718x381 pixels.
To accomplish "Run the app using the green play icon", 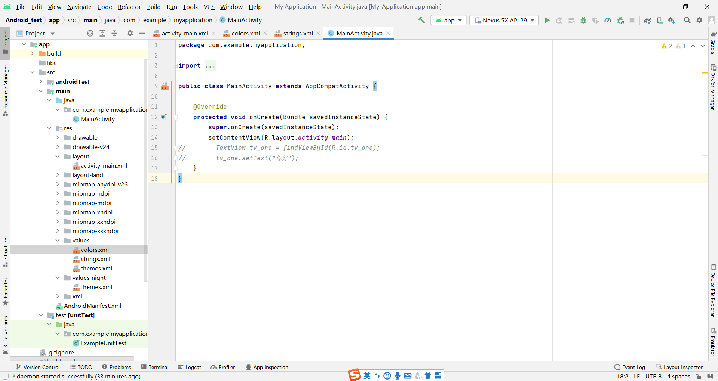I will tap(547, 20).
